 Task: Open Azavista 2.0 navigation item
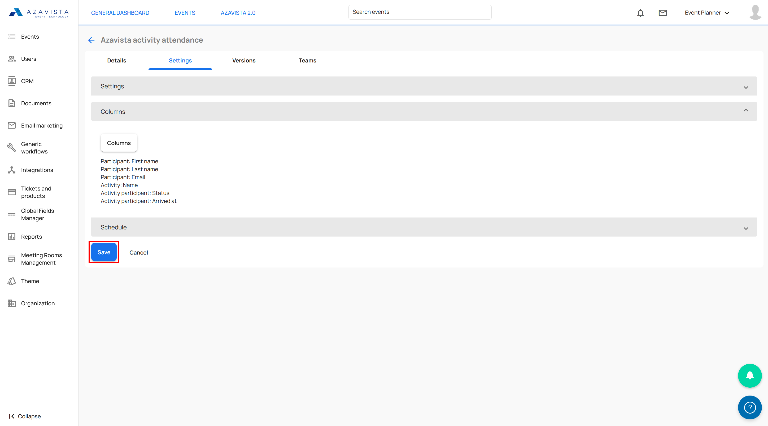[238, 13]
